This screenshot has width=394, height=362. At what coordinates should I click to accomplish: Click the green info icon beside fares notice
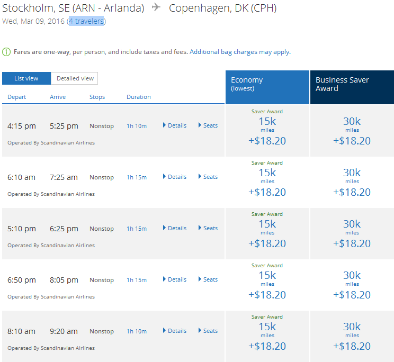click(6, 52)
